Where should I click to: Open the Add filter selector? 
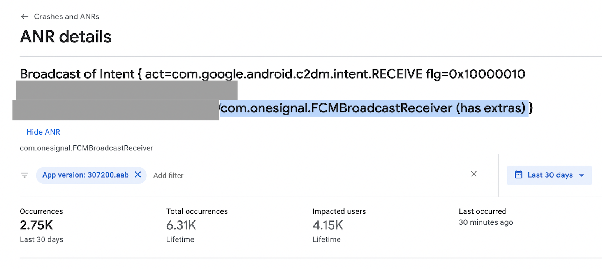tap(168, 175)
